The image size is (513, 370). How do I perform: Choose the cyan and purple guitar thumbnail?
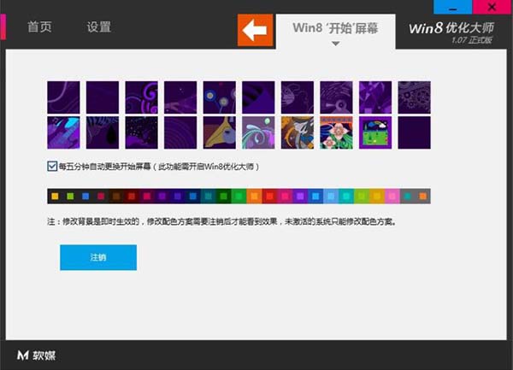[x=63, y=132]
